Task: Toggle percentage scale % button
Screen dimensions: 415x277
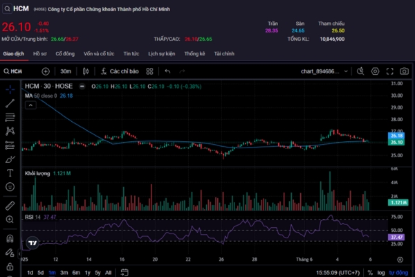Action: coord(370,272)
